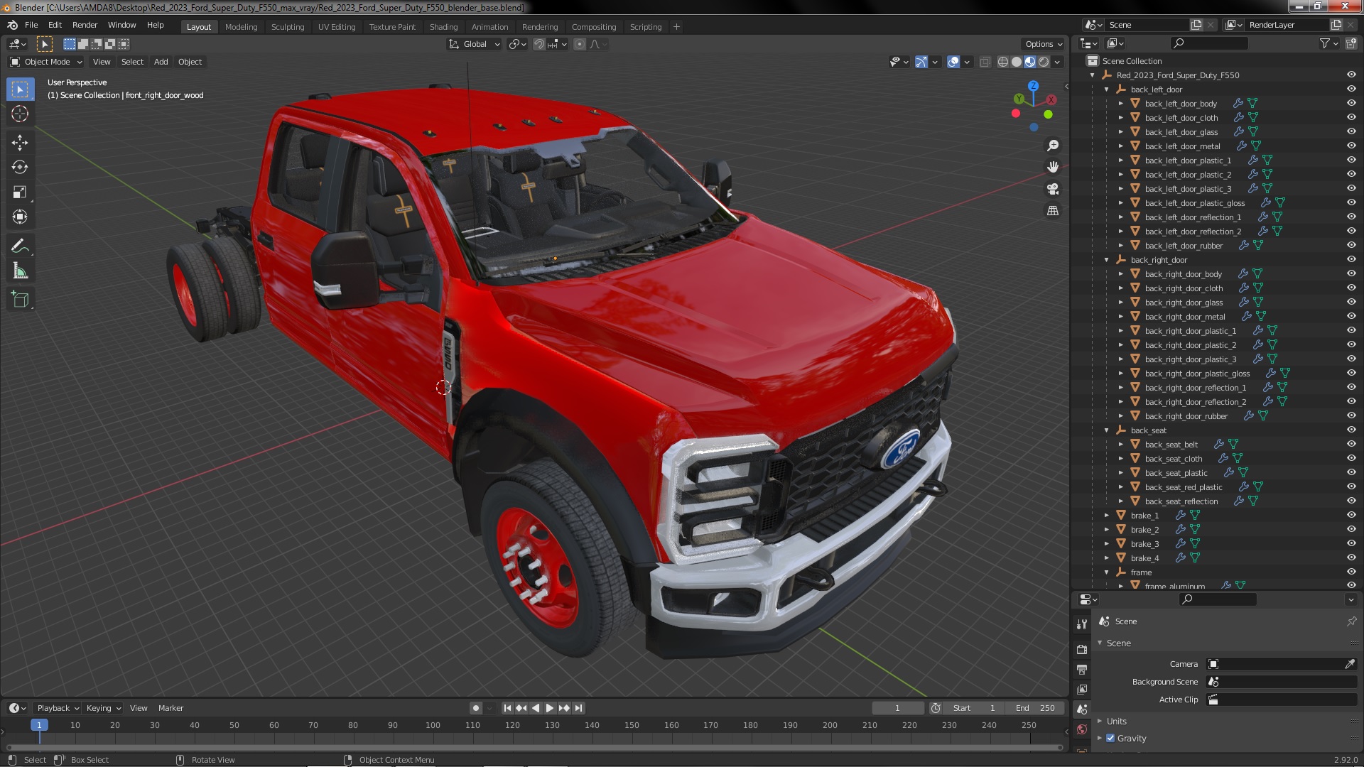Open the Render menu
Screen dimensions: 1364x767
coord(85,25)
